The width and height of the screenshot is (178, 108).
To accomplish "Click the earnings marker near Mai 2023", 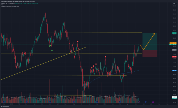I will [40, 102].
